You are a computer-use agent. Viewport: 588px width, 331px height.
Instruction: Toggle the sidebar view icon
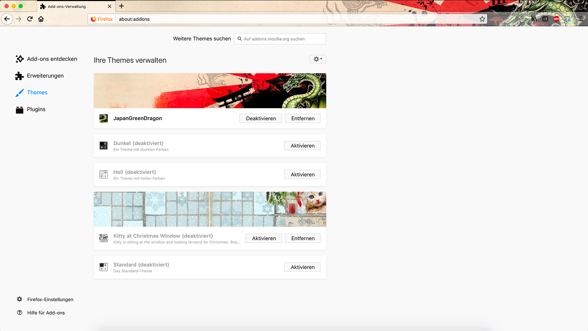(545, 19)
